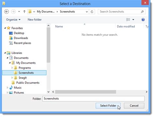Click My Docume... in the address path

pyautogui.click(x=45, y=12)
